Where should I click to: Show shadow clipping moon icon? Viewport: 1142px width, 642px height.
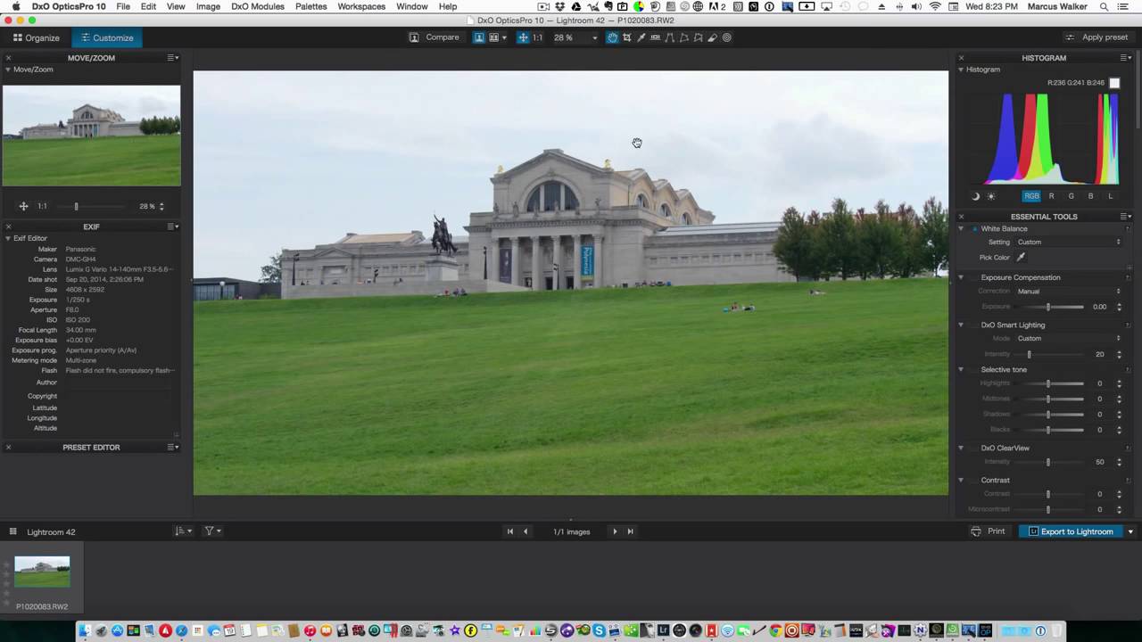[x=975, y=196]
